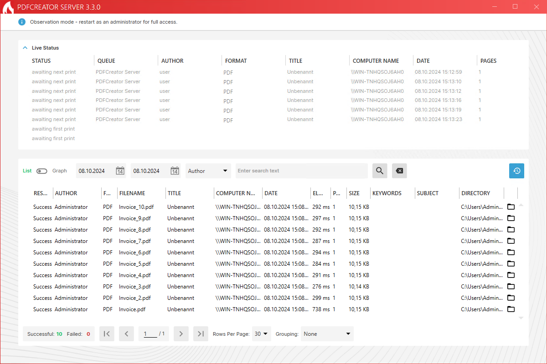Go to last page of results
This screenshot has height=364, width=547.
click(x=201, y=334)
